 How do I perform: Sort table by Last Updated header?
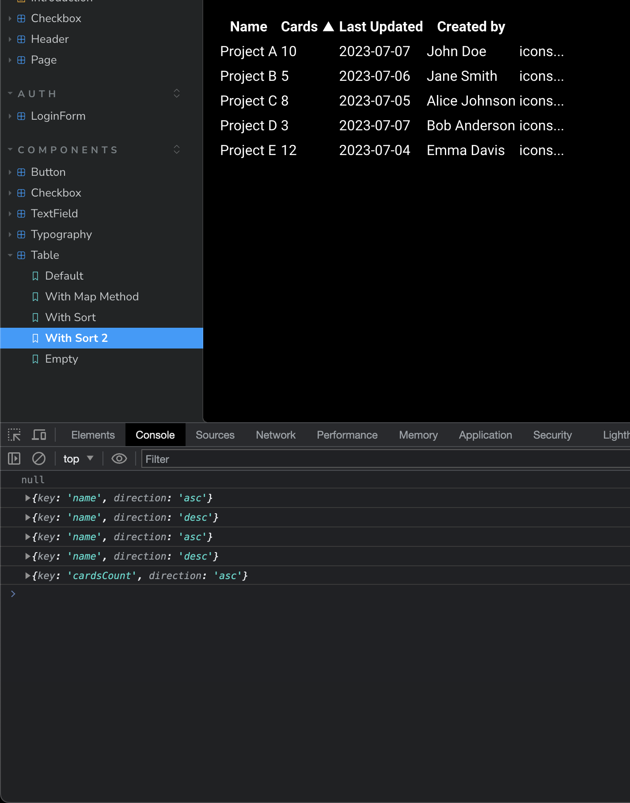pyautogui.click(x=380, y=27)
